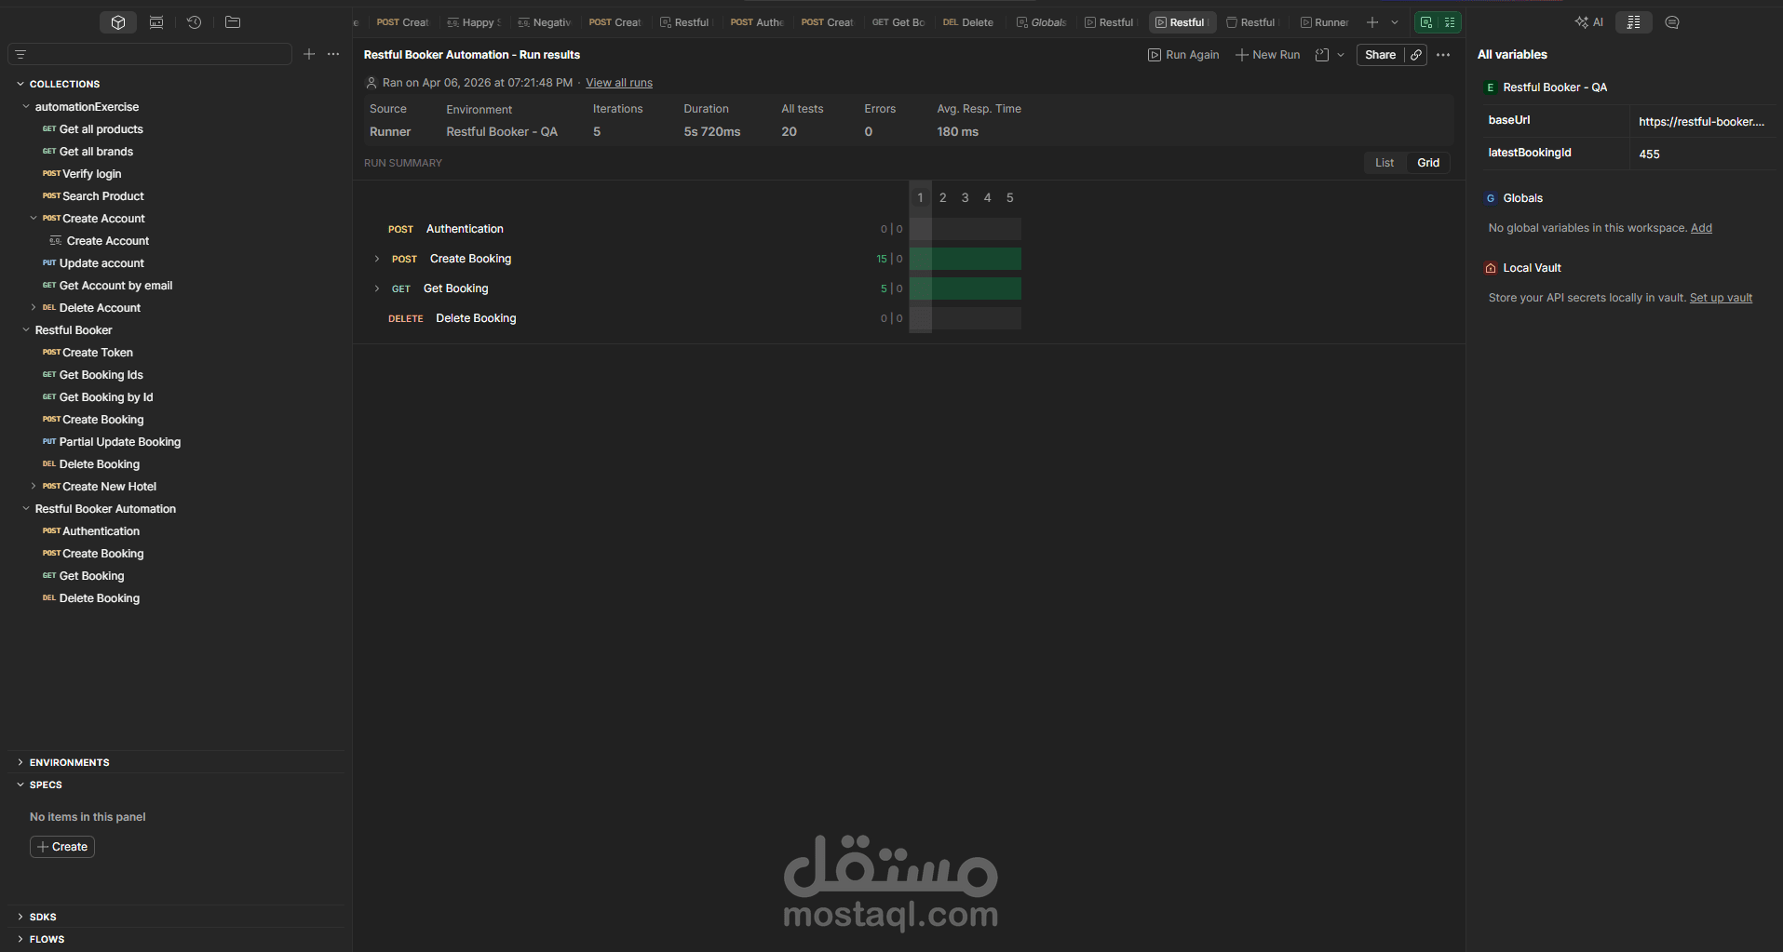This screenshot has height=952, width=1783.
Task: Expand the Create New Hotel request
Action: (34, 487)
